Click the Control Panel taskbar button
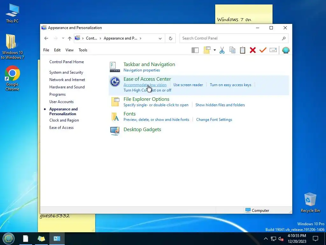Image resolution: width=326 pixels, height=245 pixels. [57, 239]
